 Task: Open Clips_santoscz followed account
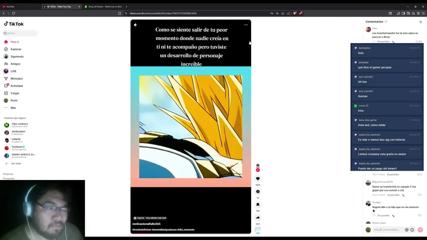16,125
